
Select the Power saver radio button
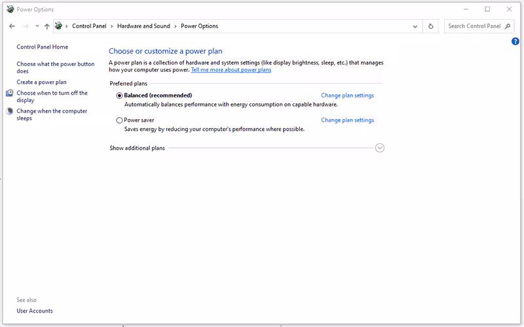click(x=119, y=120)
